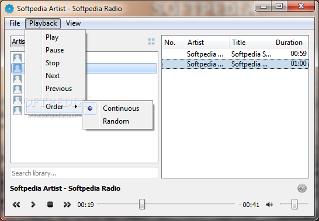This screenshot has width=319, height=221.
Task: Sort playlist by Artist column header
Action: point(207,42)
